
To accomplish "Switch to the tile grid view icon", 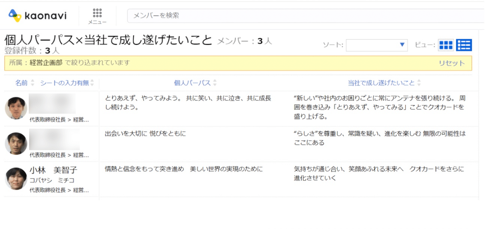I will pyautogui.click(x=446, y=45).
